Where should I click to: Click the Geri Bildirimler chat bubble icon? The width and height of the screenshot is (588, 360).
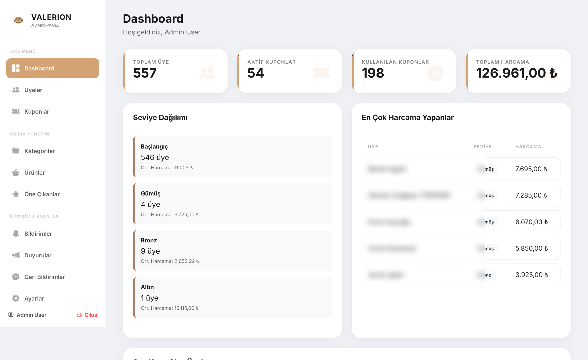point(16,277)
